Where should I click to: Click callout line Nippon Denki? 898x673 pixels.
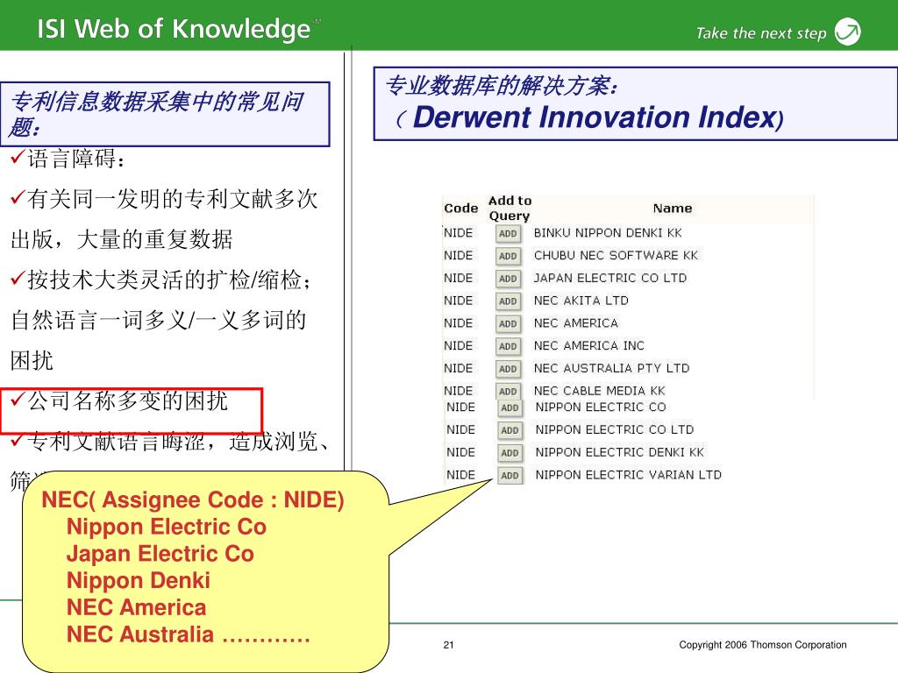click(x=139, y=580)
